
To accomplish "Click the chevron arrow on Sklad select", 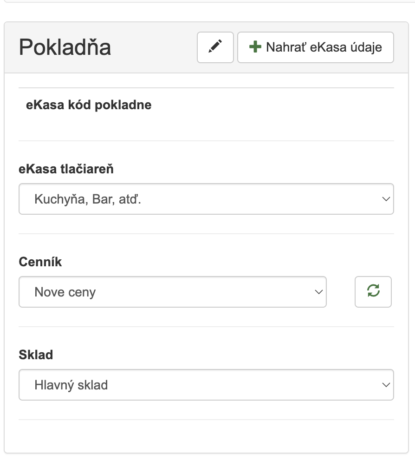I will pyautogui.click(x=385, y=385).
